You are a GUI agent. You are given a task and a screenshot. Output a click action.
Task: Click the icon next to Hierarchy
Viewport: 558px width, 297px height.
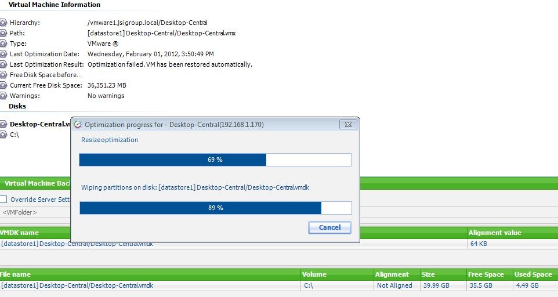(3, 23)
